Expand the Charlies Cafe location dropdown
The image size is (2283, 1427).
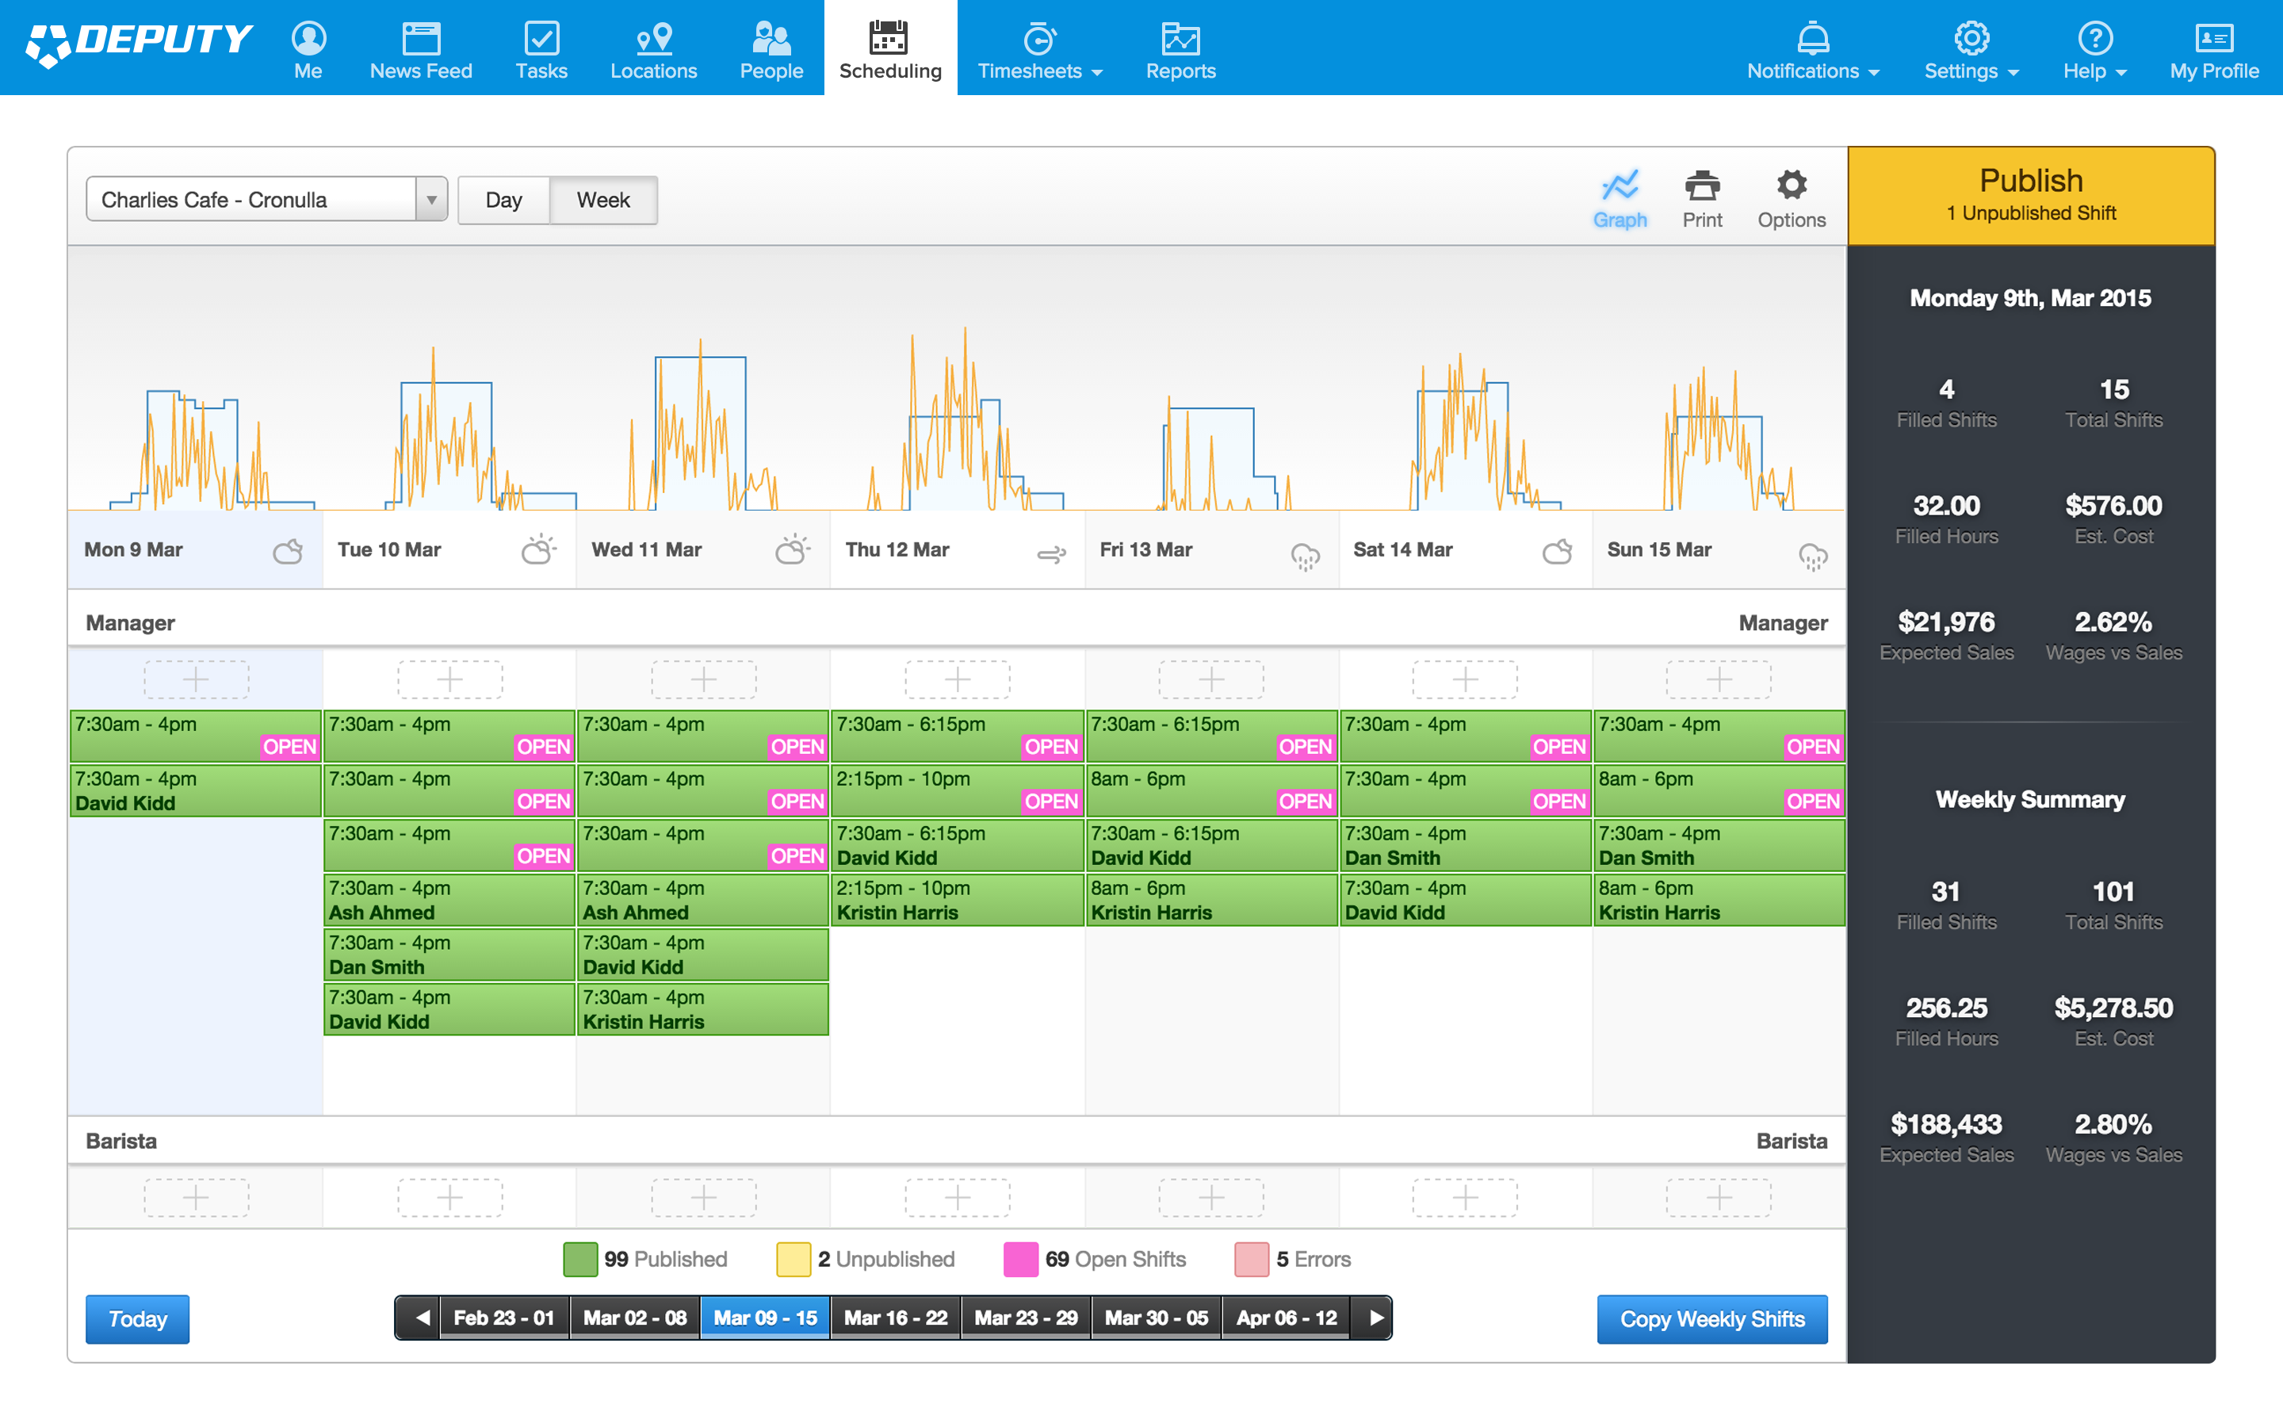pyautogui.click(x=431, y=200)
